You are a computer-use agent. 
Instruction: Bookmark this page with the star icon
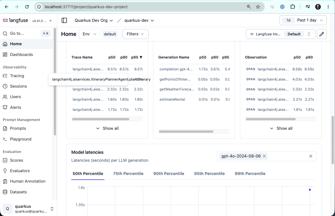click(258, 7)
